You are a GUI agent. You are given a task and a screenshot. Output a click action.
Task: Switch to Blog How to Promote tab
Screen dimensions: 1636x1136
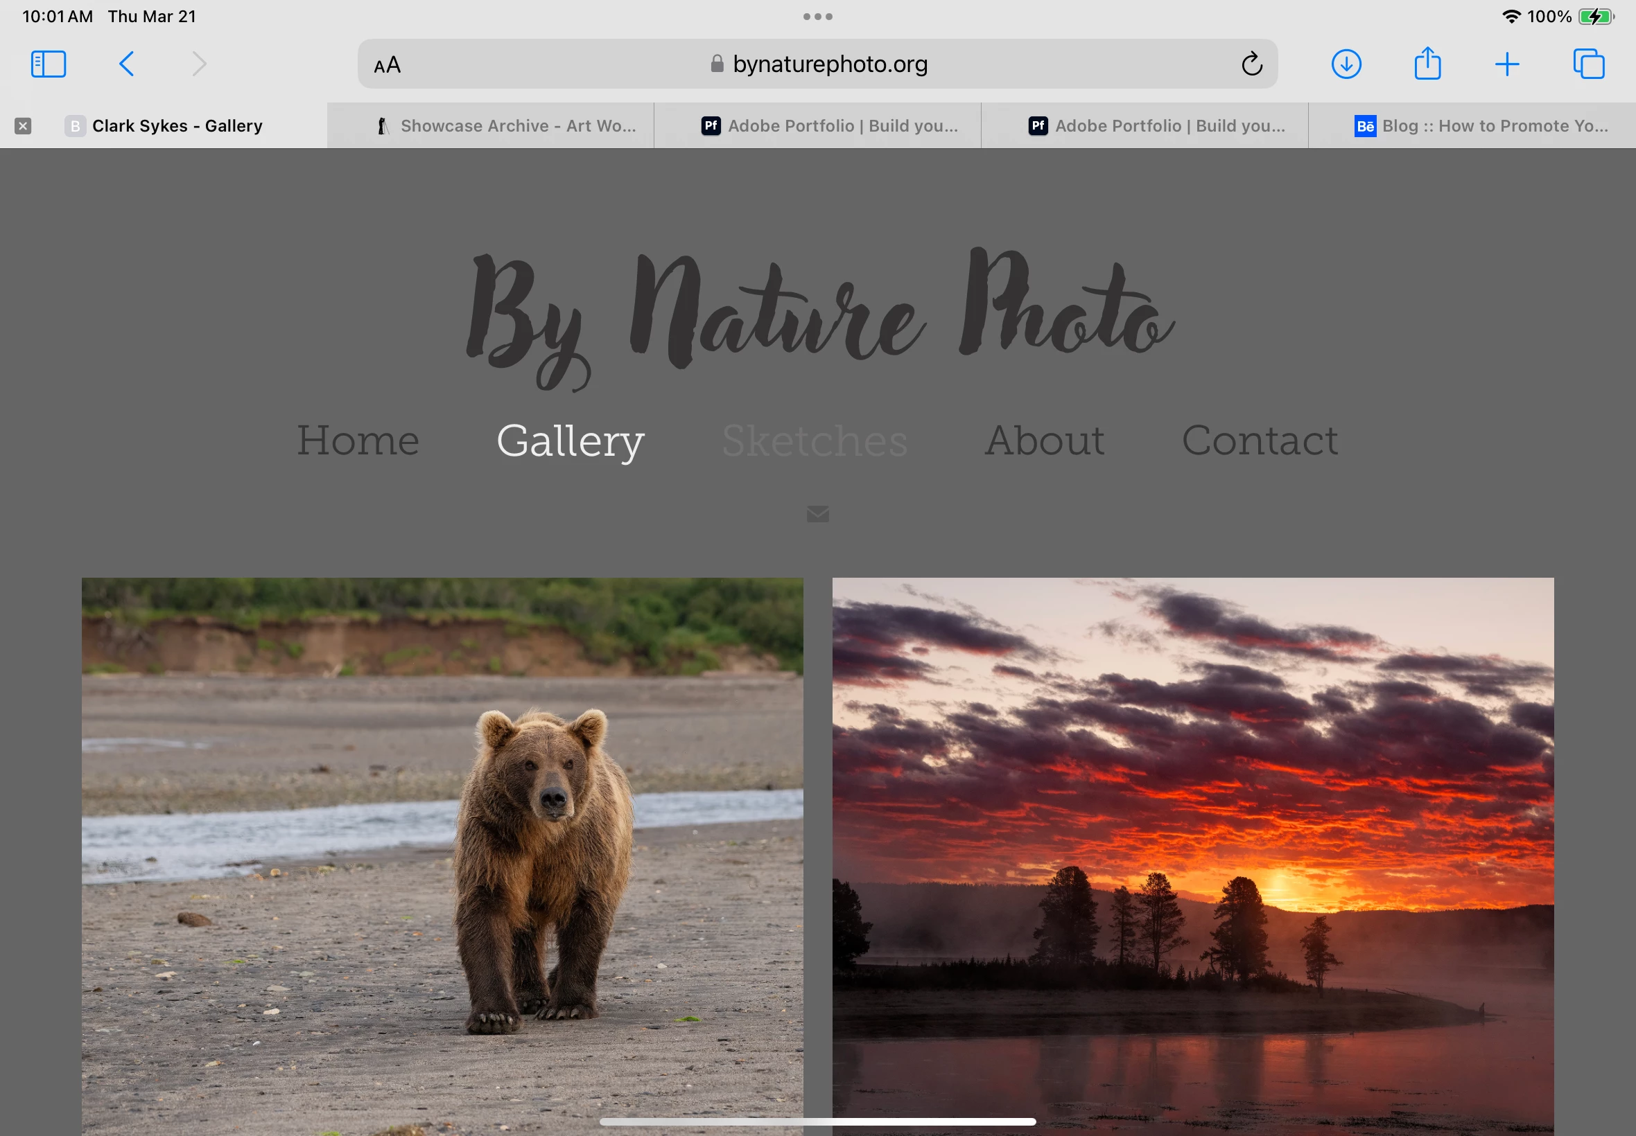[x=1481, y=126]
